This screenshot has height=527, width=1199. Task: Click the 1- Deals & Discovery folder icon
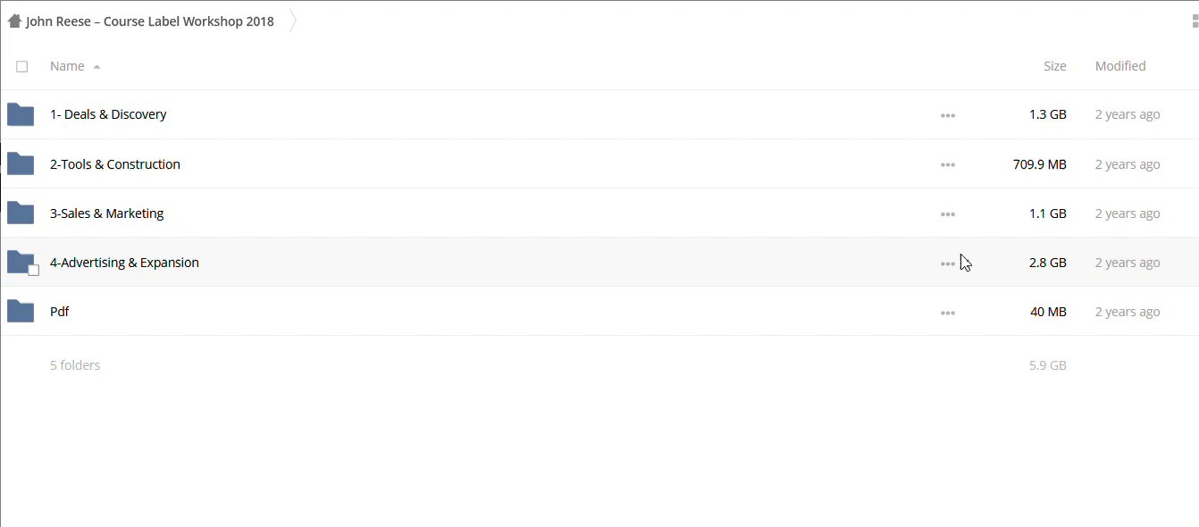pos(21,114)
